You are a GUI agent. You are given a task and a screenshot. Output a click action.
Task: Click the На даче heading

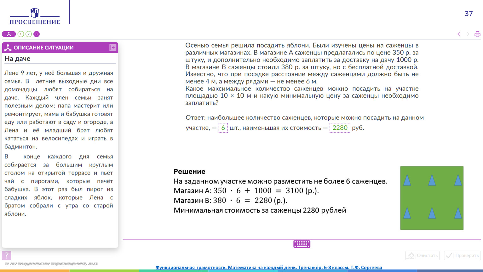18,59
